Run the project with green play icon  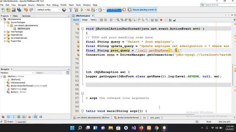coord(82,10)
